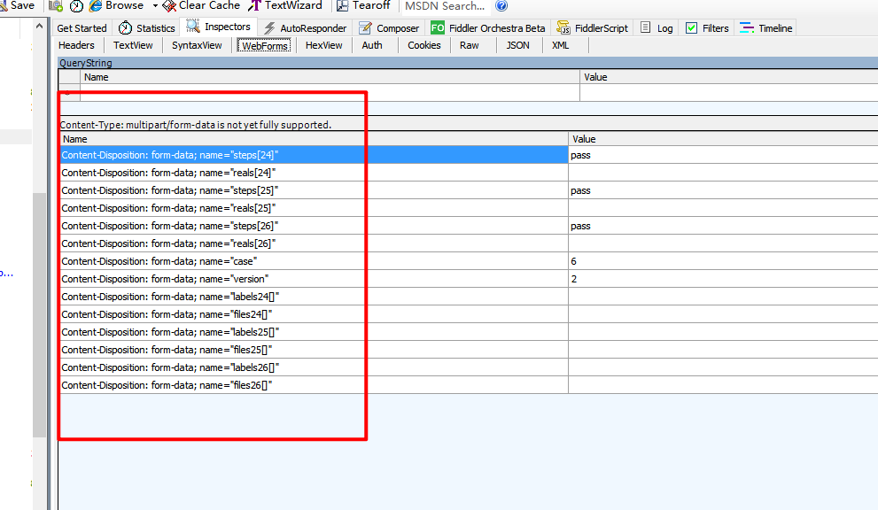
Task: Click the Get Started tab
Action: pyautogui.click(x=82, y=28)
